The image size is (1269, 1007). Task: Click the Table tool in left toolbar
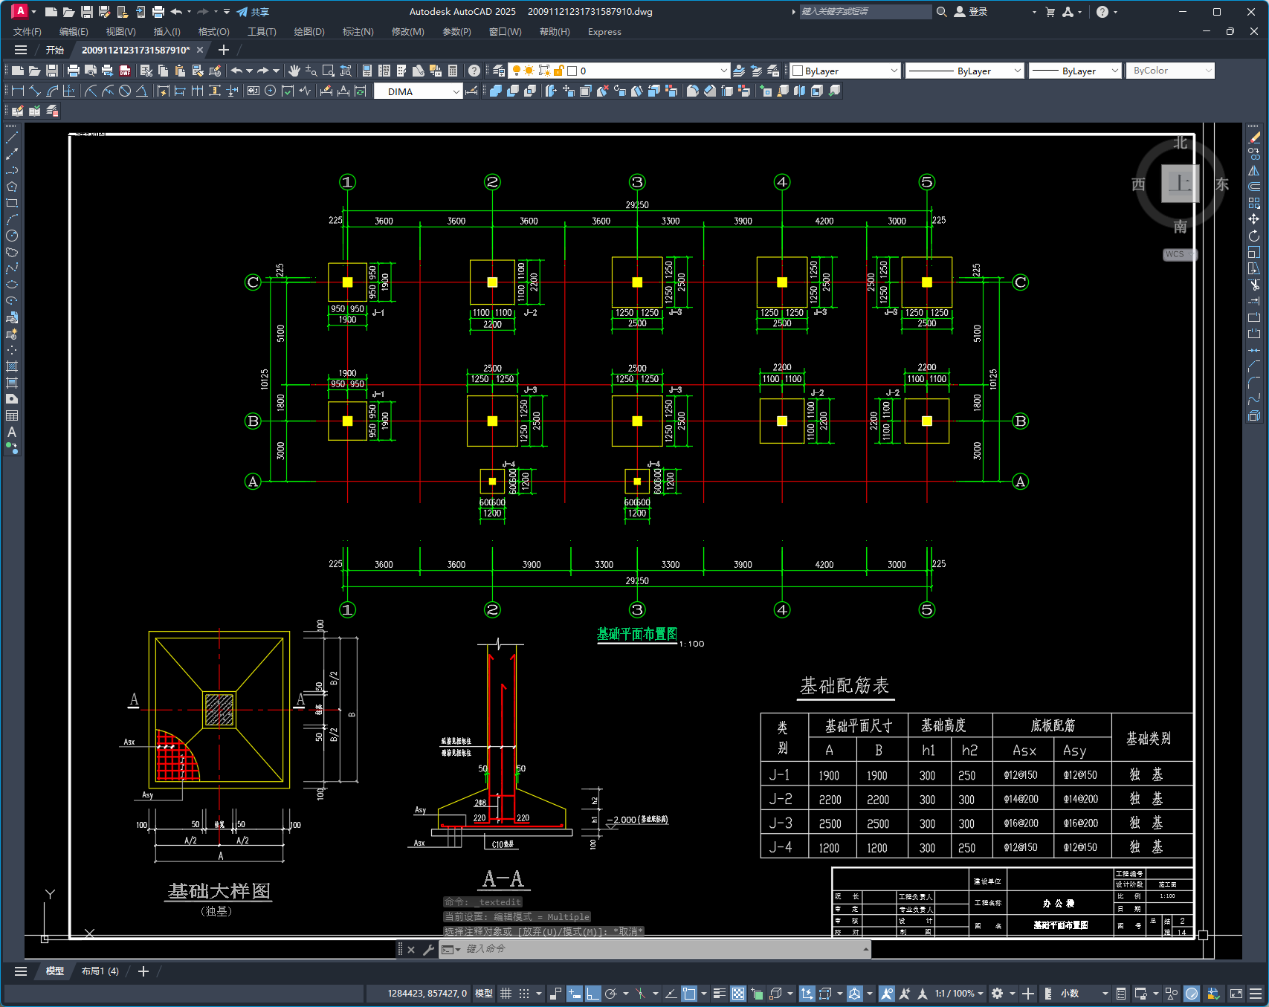(12, 415)
